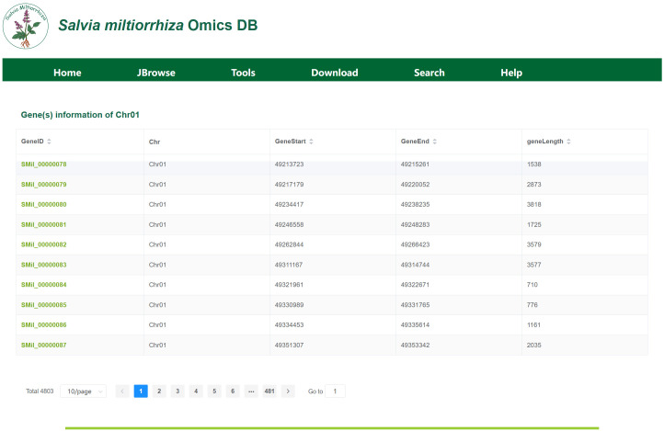The width and height of the screenshot is (664, 431).
Task: Sort table by GeneEnd column arrows
Action: [435, 142]
